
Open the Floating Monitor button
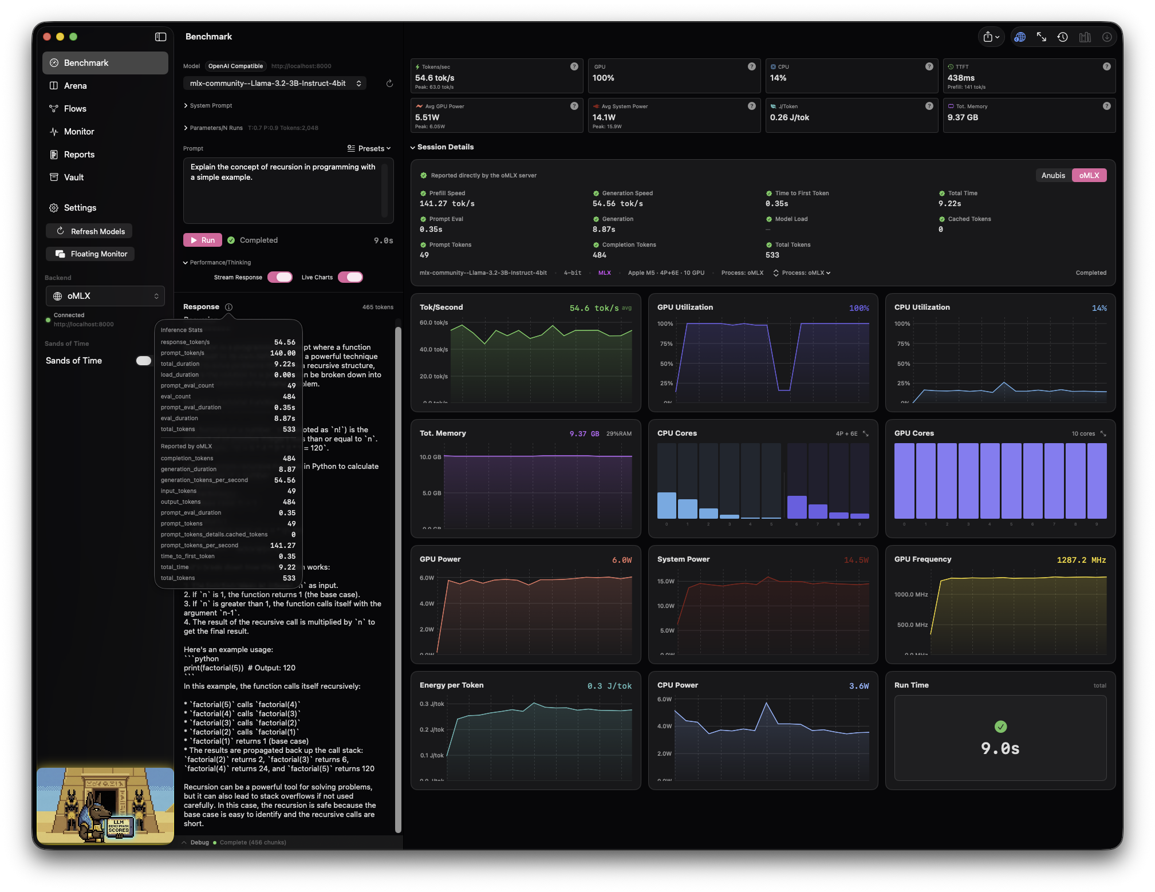pyautogui.click(x=90, y=254)
